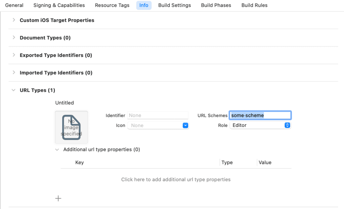
Task: Click to add additional url type properties
Action: [176, 179]
